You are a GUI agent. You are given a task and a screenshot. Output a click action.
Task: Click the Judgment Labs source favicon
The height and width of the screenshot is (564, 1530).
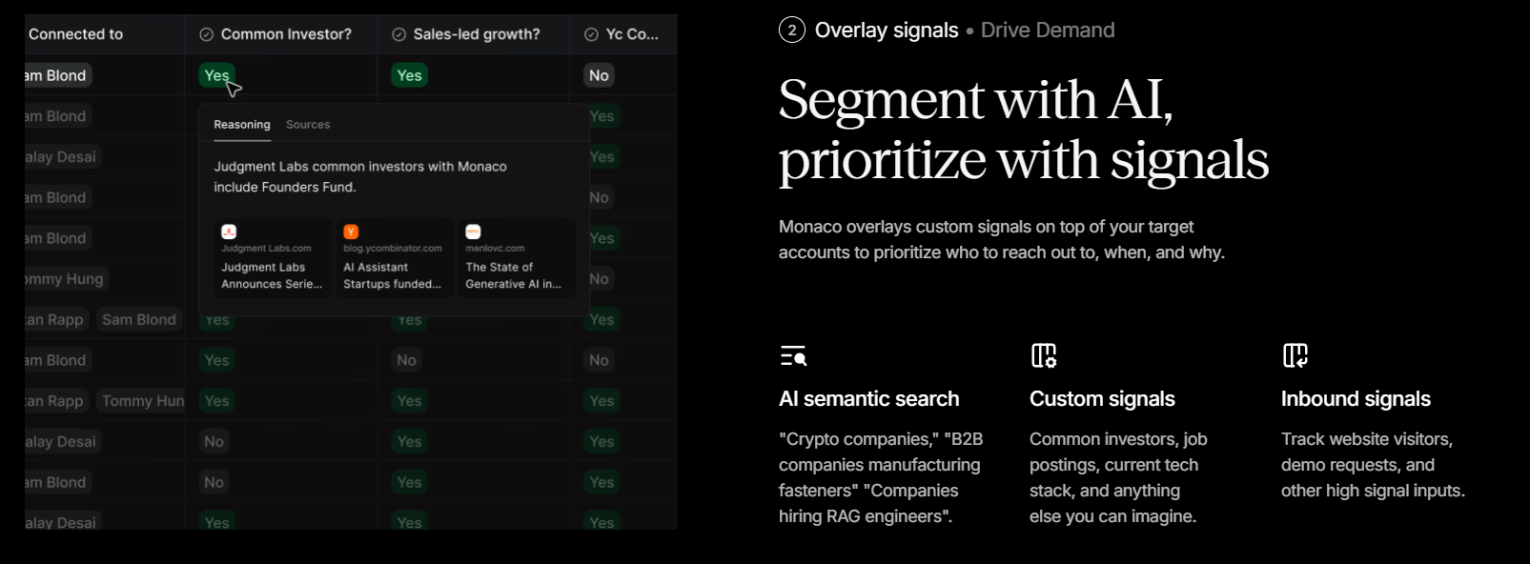(229, 232)
